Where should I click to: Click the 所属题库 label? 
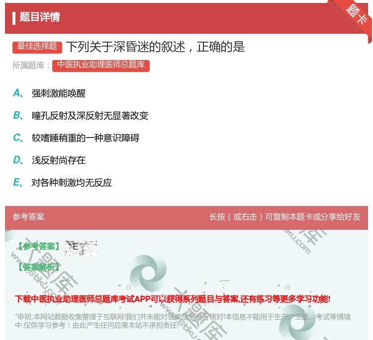31,66
